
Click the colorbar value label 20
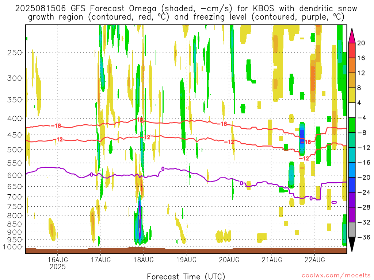[361, 43]
